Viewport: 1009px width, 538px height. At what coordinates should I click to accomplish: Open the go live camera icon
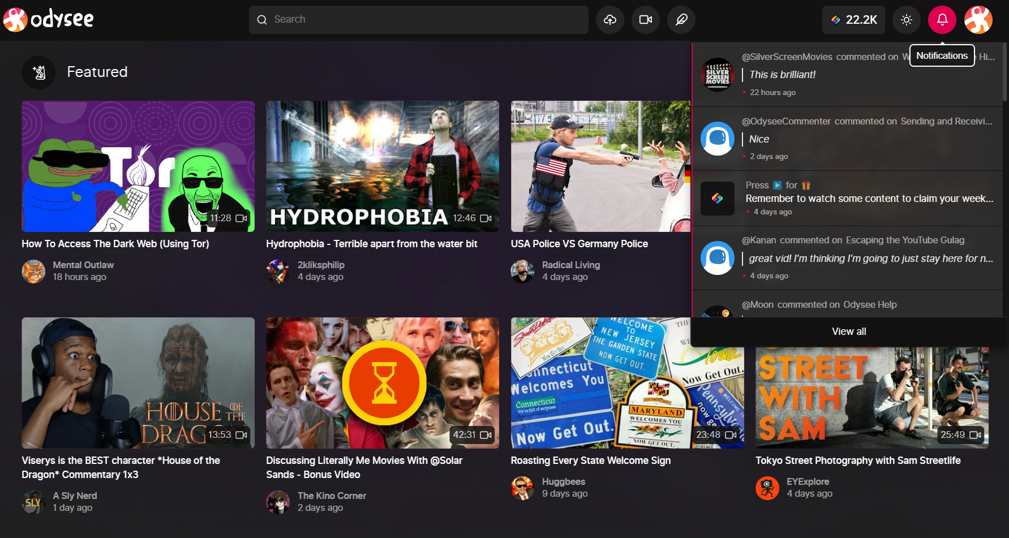(x=646, y=20)
